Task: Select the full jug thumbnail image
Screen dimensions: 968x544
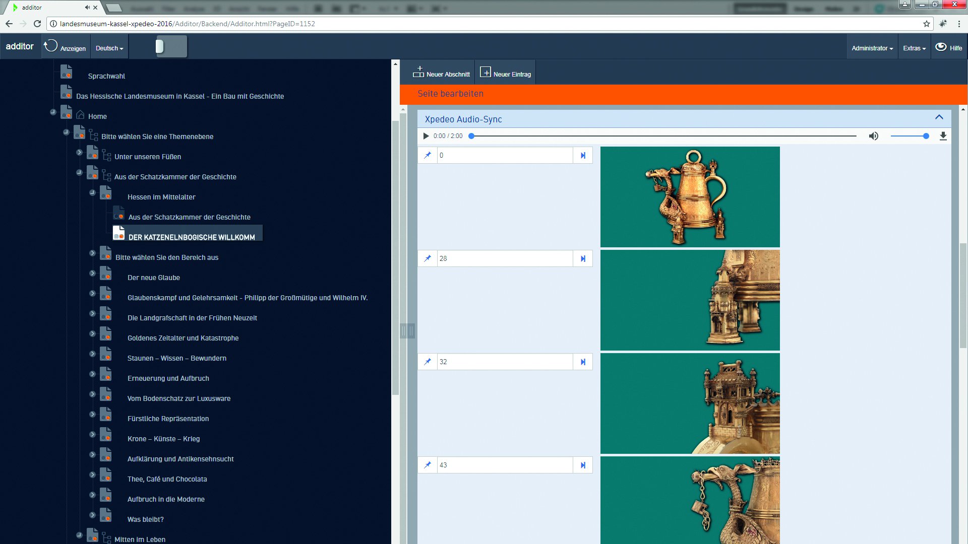Action: click(x=690, y=197)
